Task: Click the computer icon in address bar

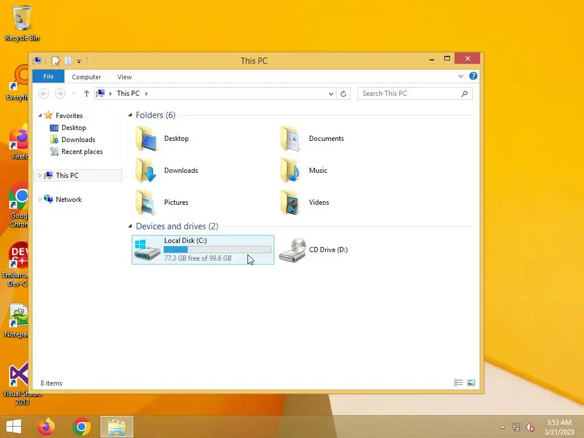Action: [x=100, y=93]
